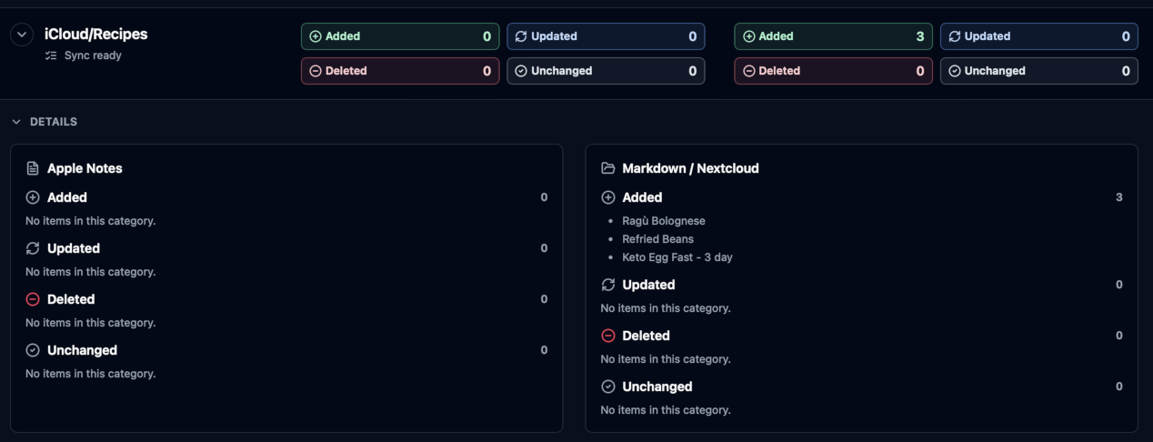The height and width of the screenshot is (442, 1153).
Task: Click the Apple Notes document icon
Action: tap(33, 168)
